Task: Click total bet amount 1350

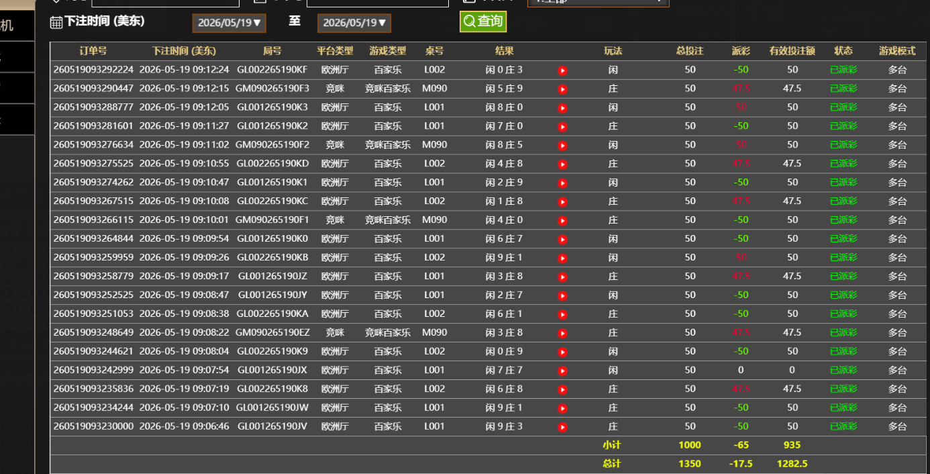Action: tap(690, 464)
